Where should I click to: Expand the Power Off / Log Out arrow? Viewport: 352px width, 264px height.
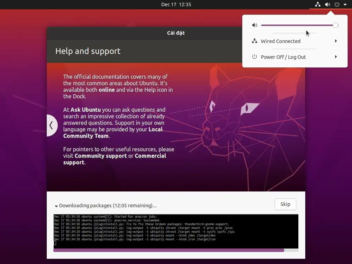tap(336, 57)
